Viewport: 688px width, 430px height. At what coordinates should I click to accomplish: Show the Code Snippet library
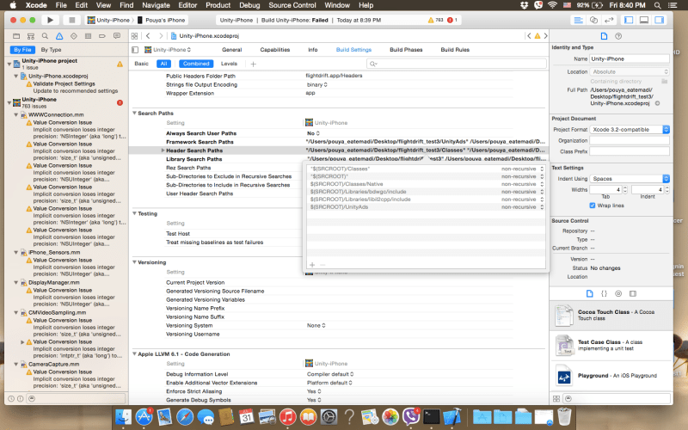(x=604, y=293)
